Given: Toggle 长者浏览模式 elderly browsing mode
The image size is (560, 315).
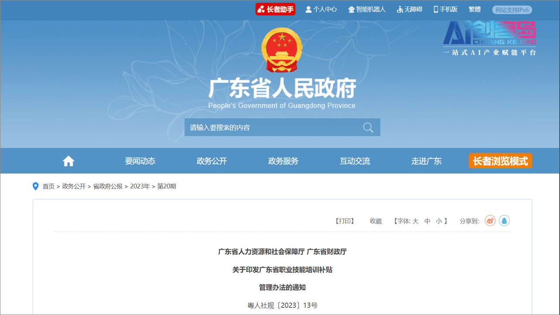Looking at the screenshot, I should [x=500, y=161].
